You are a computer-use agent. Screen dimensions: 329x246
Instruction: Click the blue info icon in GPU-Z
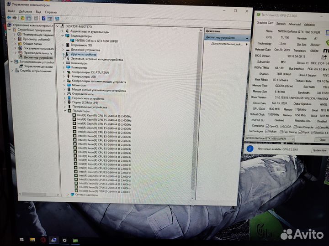click(249, 149)
